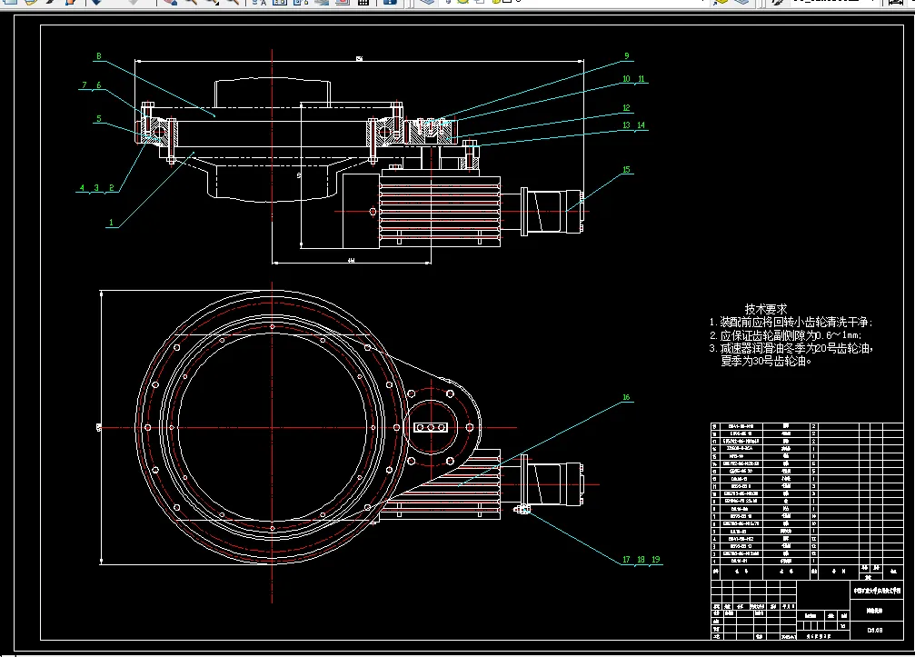Select part balloon number 3
This screenshot has width=915, height=657.
tap(96, 188)
